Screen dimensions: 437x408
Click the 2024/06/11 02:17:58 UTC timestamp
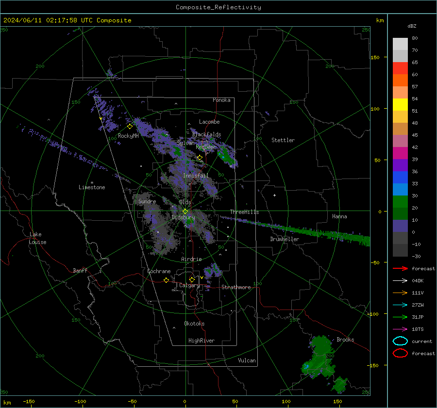click(x=48, y=20)
